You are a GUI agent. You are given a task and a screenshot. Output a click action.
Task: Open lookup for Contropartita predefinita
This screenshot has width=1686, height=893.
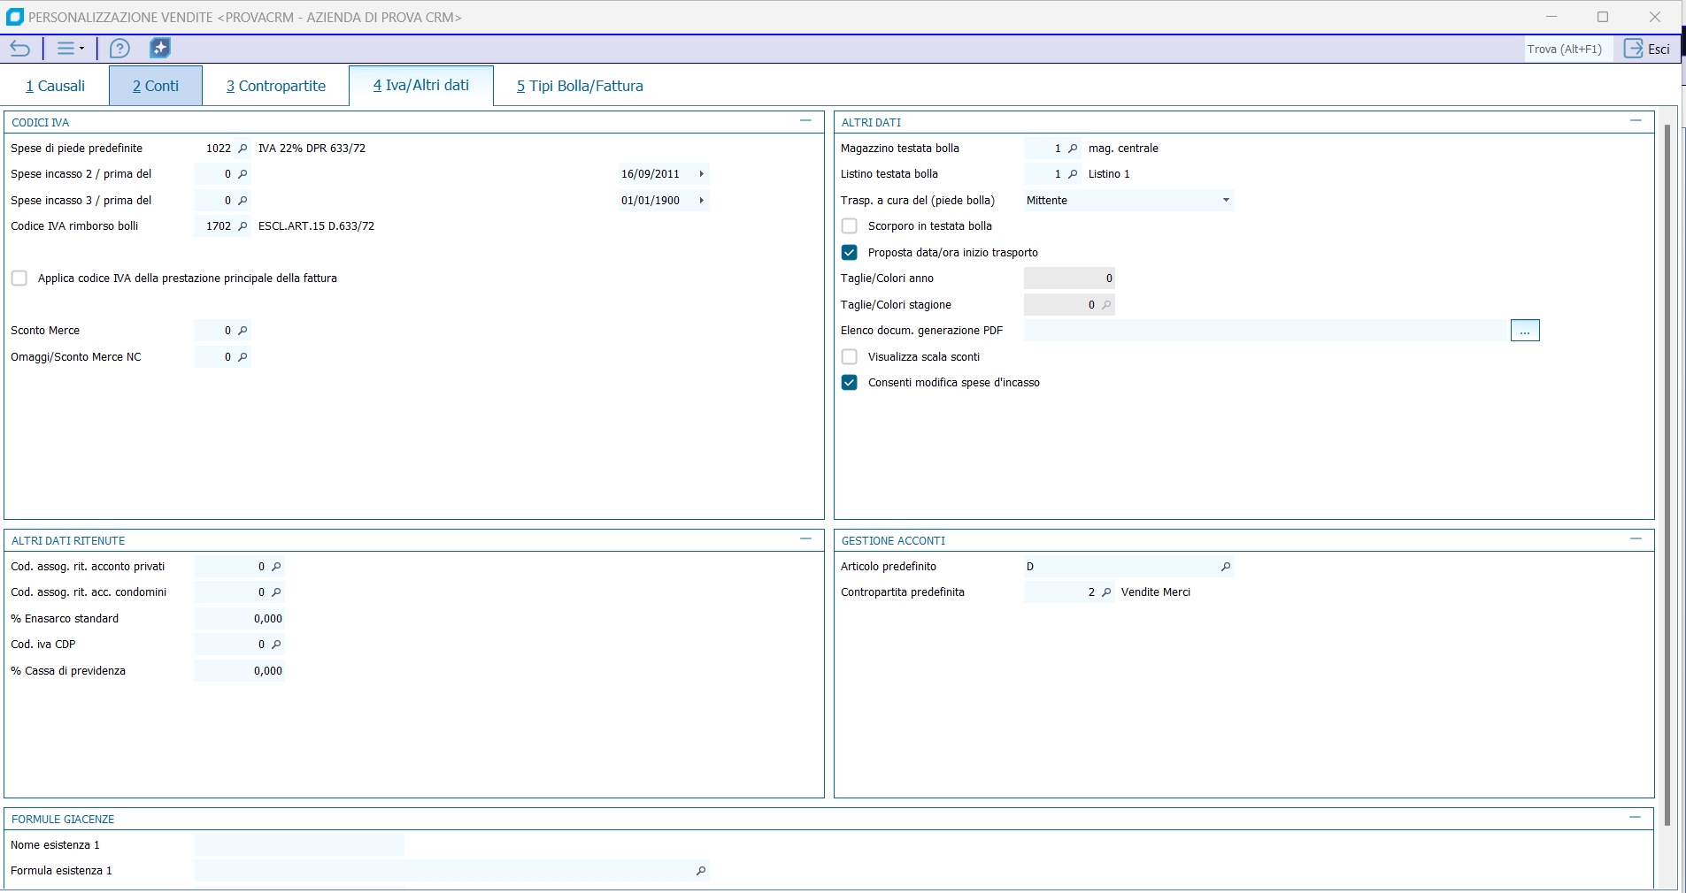click(x=1106, y=592)
